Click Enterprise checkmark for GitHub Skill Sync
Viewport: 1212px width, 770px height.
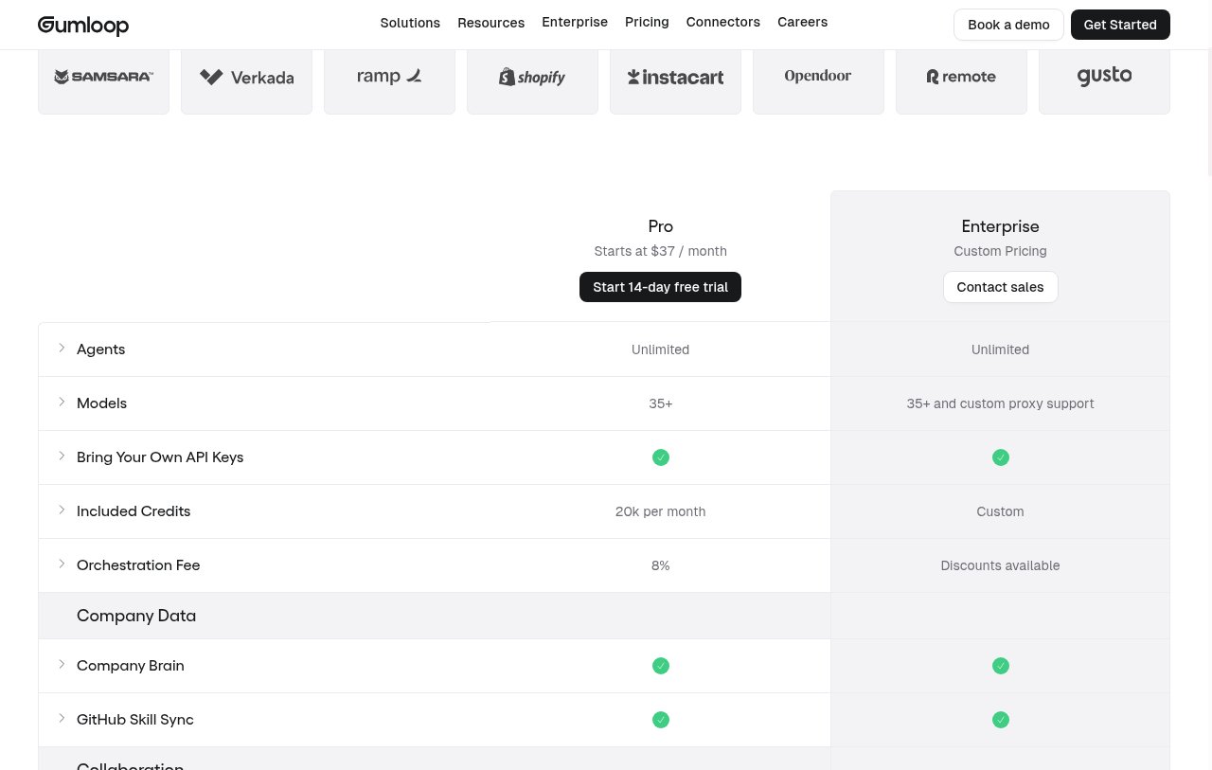1001,720
